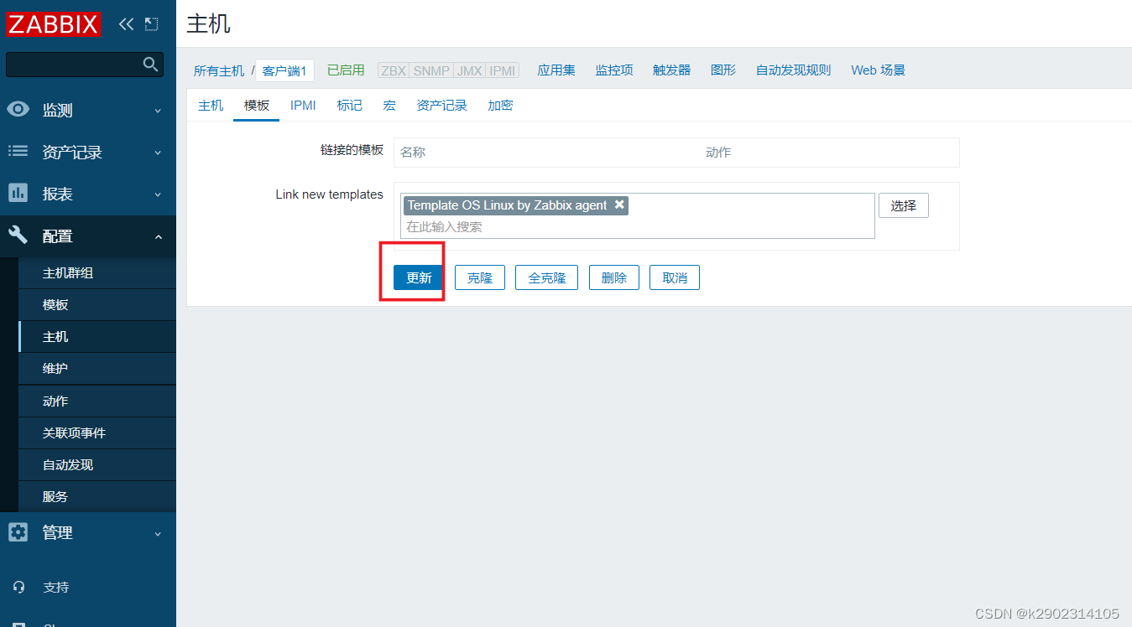Expand the 监测 menu chevron
The height and width of the screenshot is (627, 1132).
[158, 111]
